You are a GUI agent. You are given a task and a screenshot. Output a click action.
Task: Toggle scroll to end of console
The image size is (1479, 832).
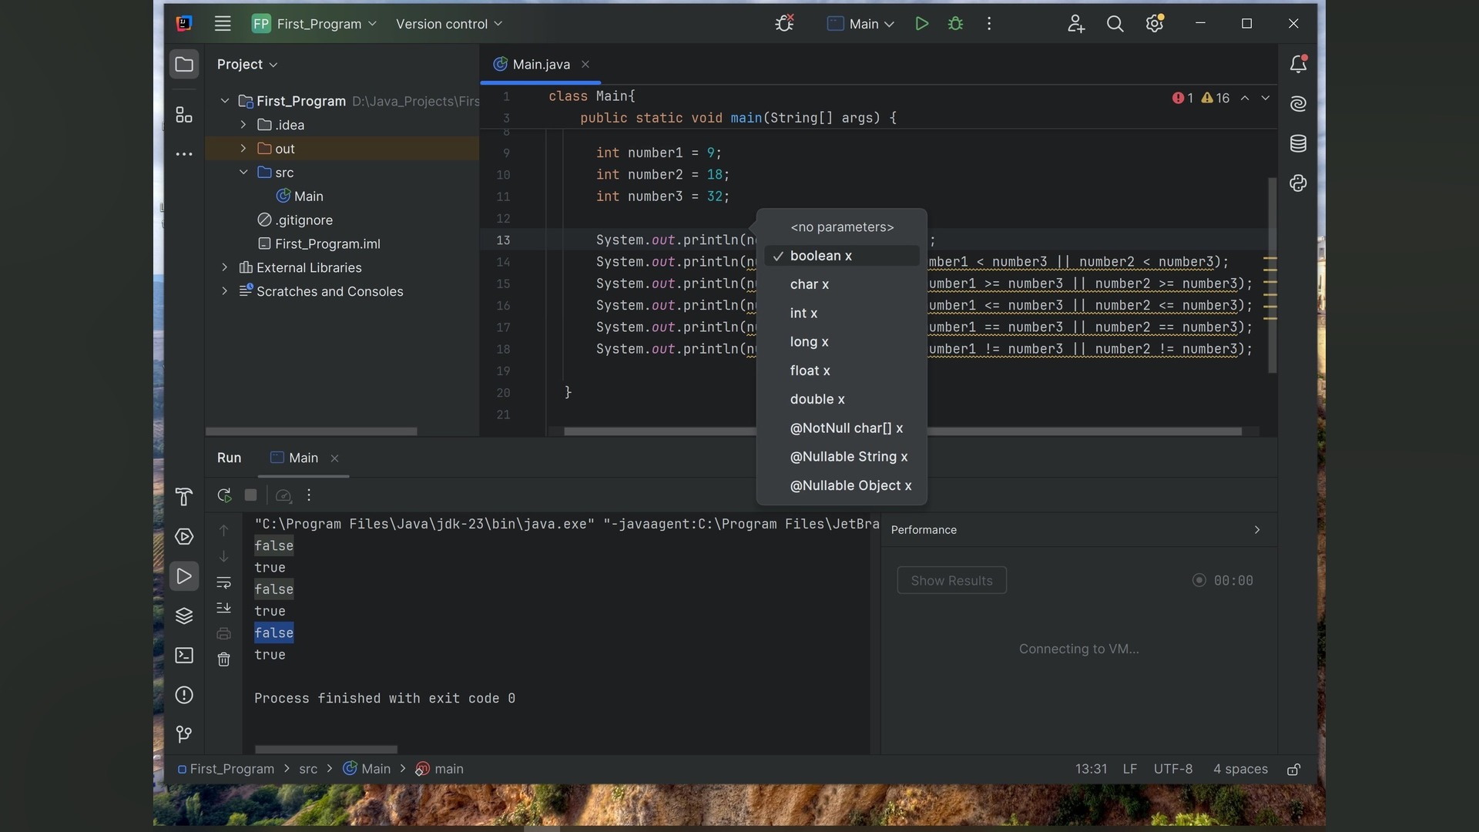point(223,608)
